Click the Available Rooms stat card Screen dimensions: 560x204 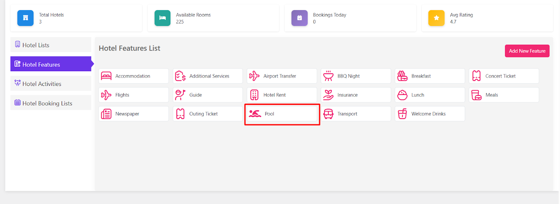click(213, 18)
